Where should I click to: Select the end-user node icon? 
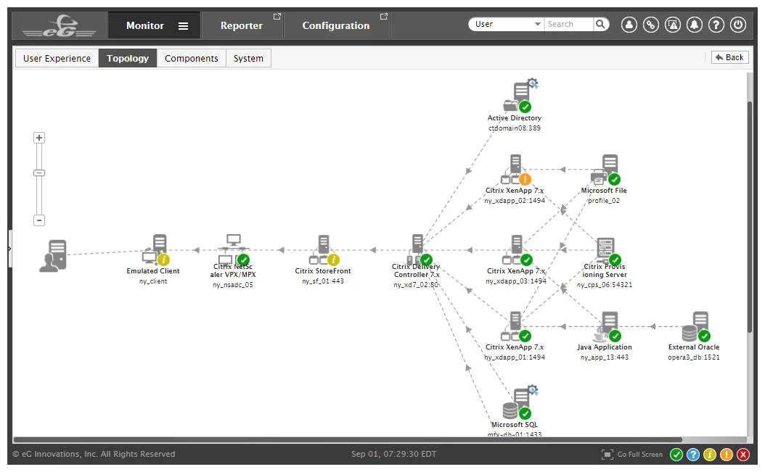(x=53, y=255)
